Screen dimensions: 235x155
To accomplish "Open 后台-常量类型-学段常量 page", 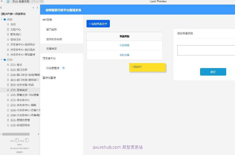I will pyautogui.click(x=25, y=95).
